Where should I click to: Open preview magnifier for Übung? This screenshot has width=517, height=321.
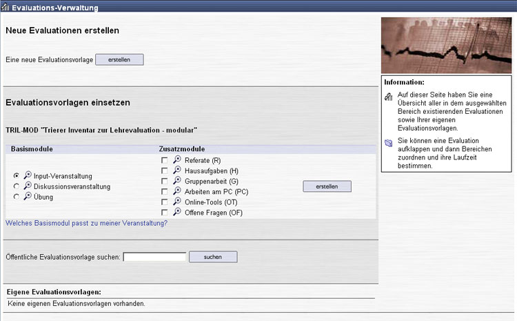click(28, 196)
